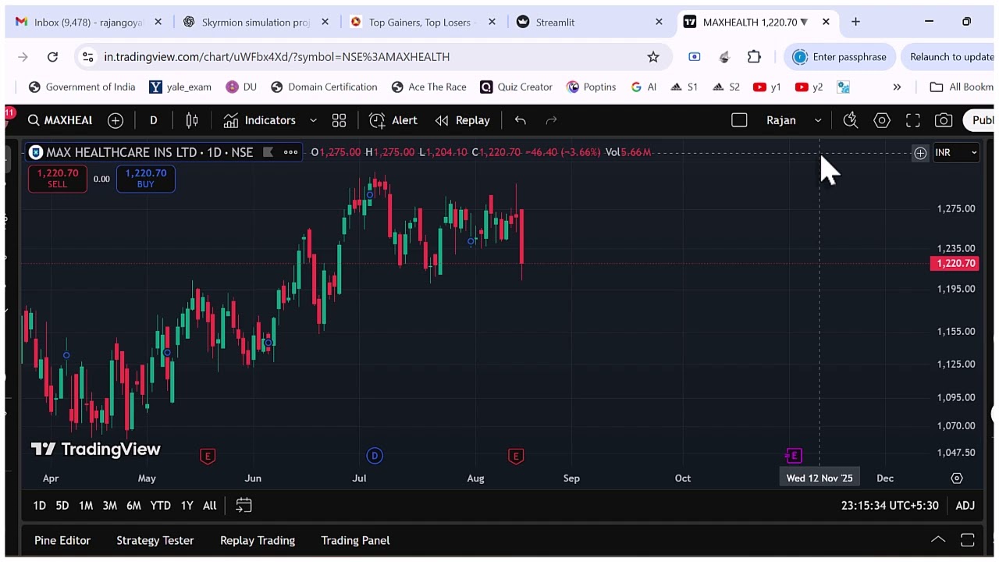Select the All date range
Viewport: 999px width, 562px height.
click(209, 506)
